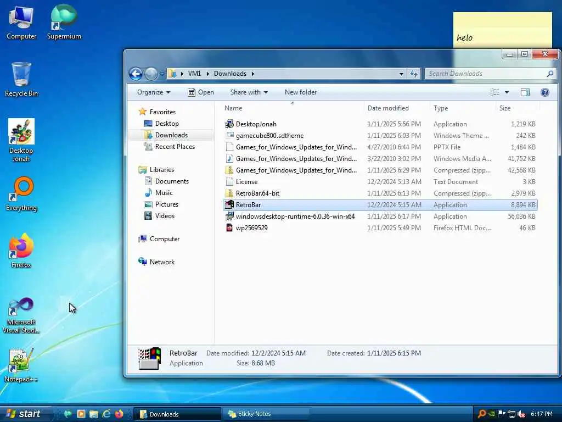The height and width of the screenshot is (422, 562).
Task: Click Downloads in the address breadcrumb
Action: [230, 74]
